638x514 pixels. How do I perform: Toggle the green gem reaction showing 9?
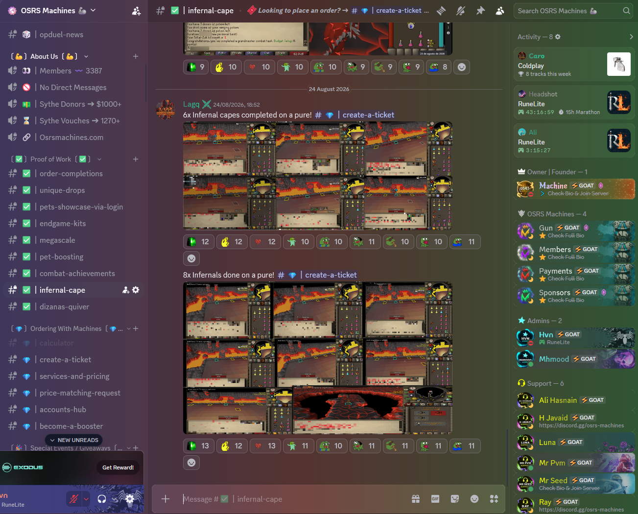196,67
